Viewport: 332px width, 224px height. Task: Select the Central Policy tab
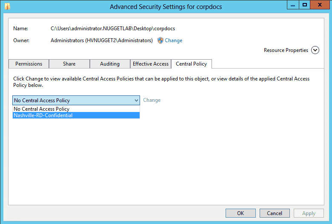coord(192,64)
